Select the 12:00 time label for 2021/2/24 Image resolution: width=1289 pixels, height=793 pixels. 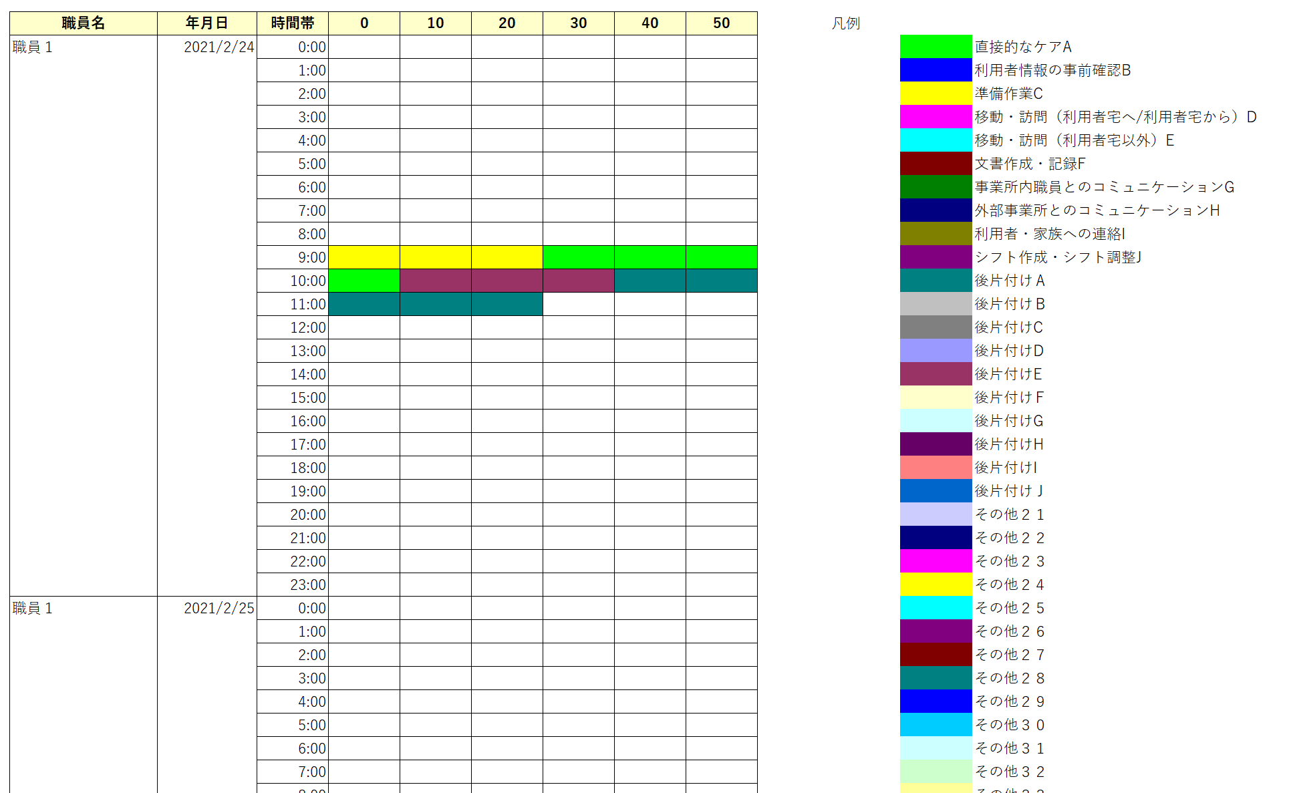[293, 327]
